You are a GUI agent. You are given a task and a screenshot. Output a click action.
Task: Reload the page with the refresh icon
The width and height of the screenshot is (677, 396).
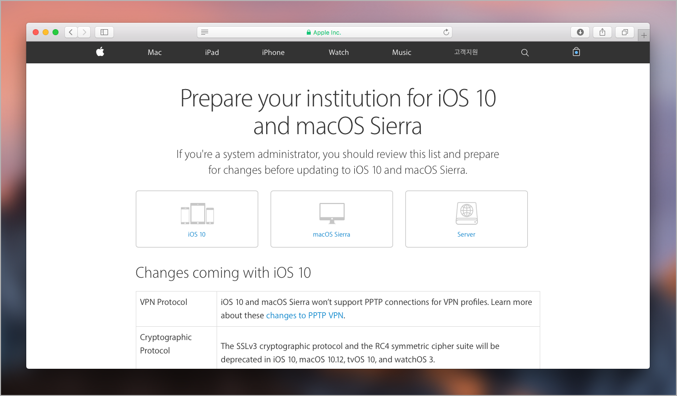tap(446, 32)
